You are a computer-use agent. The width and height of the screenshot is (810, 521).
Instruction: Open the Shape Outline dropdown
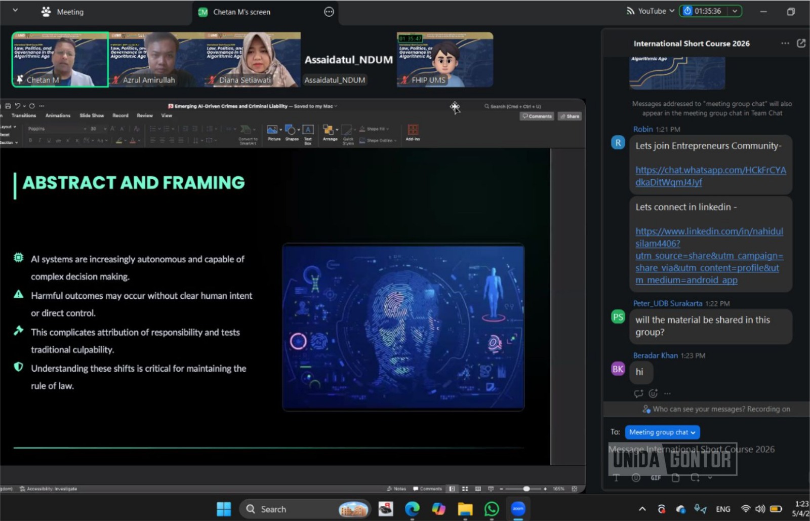click(x=378, y=141)
